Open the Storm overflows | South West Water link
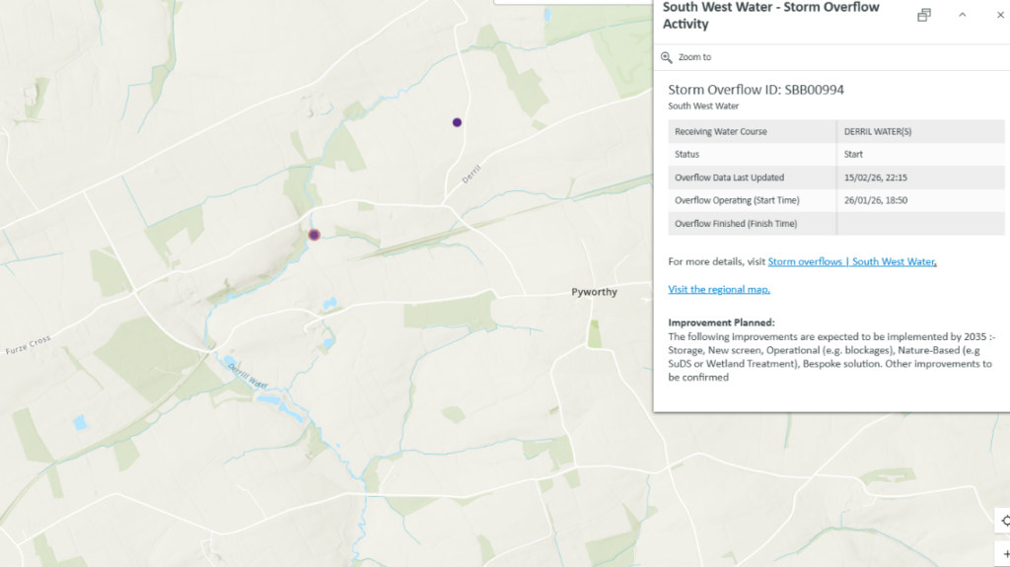 [850, 261]
